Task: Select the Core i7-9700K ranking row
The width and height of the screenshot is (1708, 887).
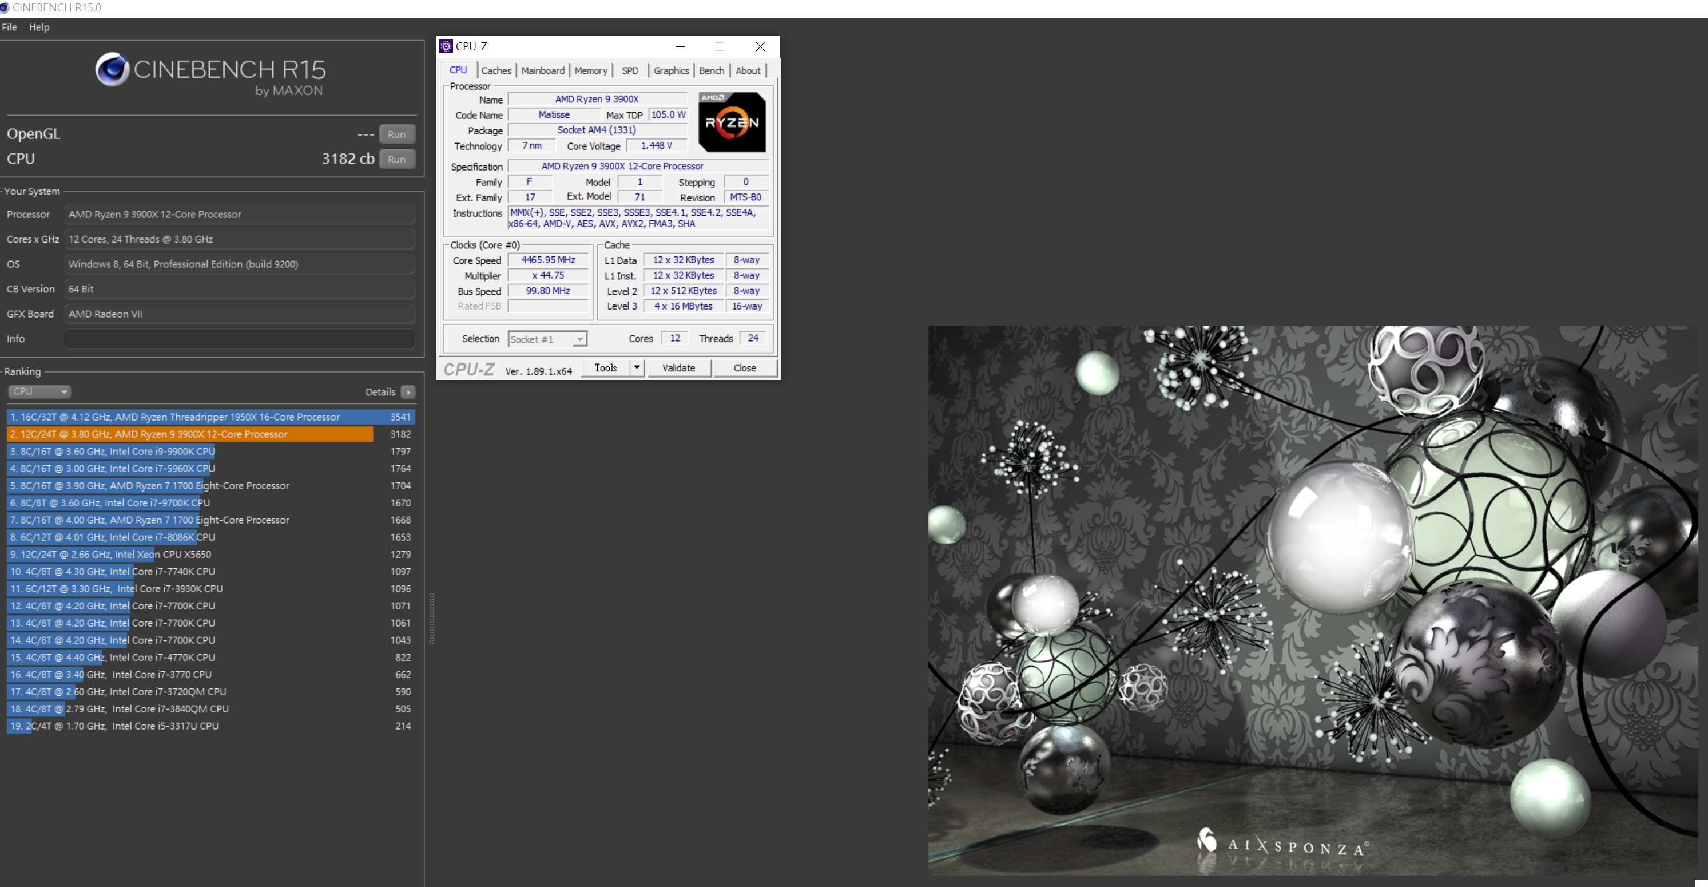Action: click(211, 503)
